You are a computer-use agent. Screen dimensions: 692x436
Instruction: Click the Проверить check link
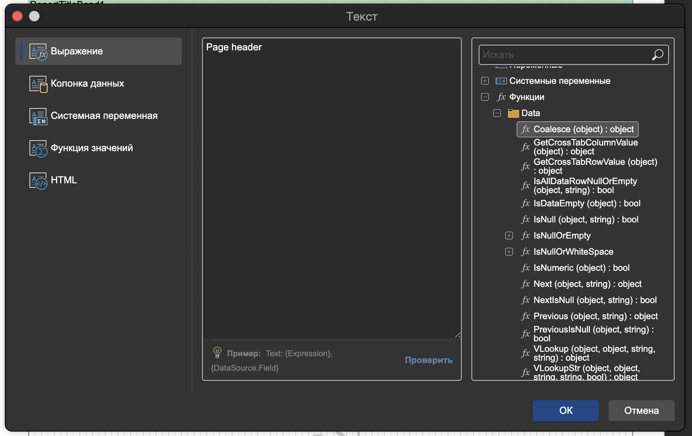click(429, 360)
